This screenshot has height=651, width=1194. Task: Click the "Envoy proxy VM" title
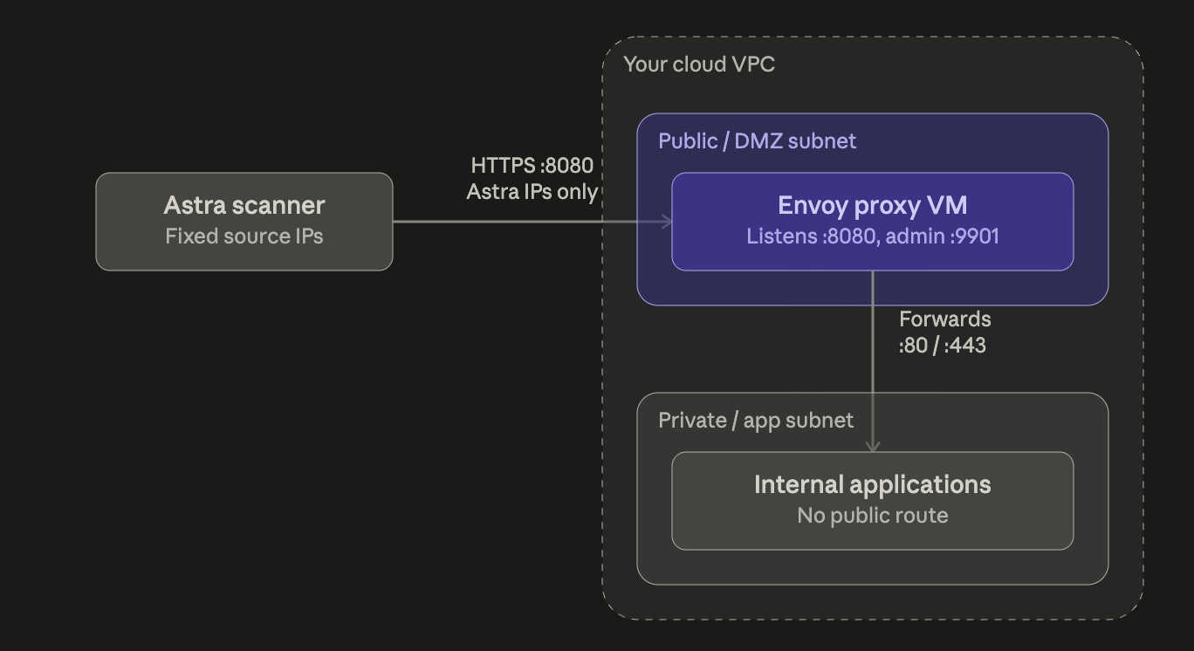point(873,205)
